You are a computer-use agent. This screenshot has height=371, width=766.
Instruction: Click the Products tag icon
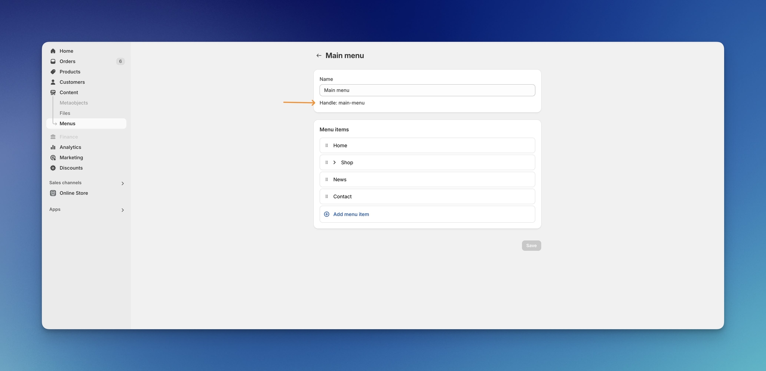[x=53, y=72]
